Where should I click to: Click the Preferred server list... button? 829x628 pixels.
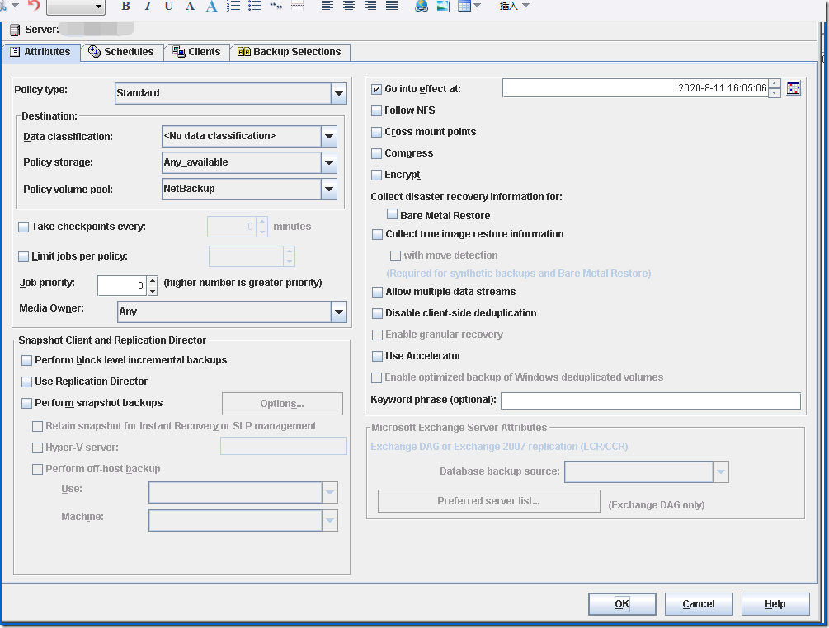(x=488, y=501)
